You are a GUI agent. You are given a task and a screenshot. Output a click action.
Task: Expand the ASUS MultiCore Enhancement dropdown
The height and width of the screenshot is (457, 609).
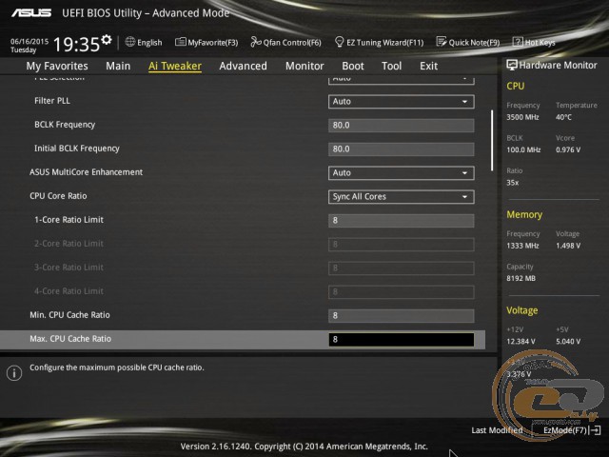pos(402,173)
